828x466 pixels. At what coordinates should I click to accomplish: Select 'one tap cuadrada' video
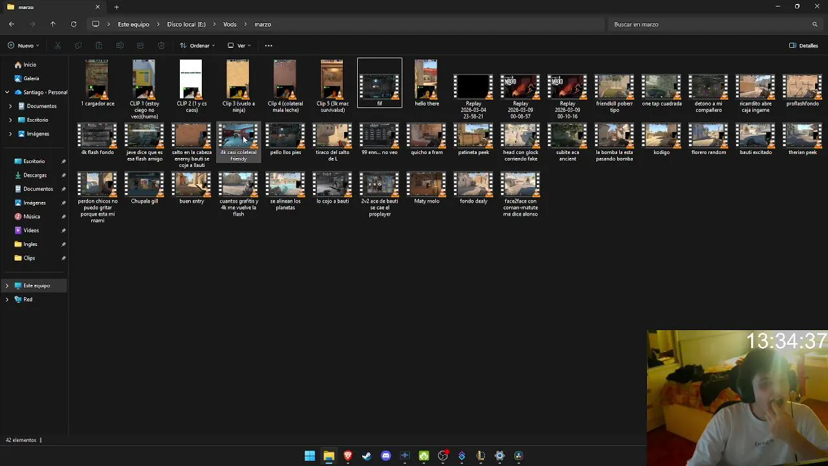tap(662, 91)
